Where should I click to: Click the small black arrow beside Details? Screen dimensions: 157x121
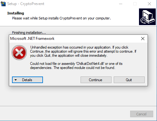15,80
